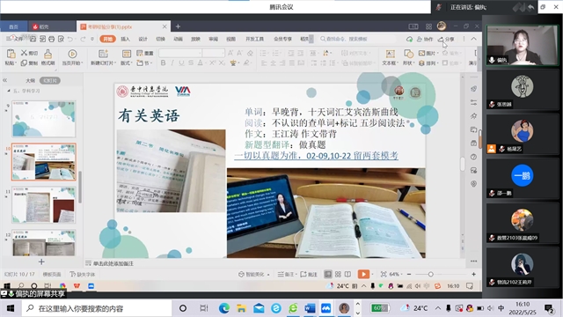Toggle bold formatting (B)

tap(164, 63)
